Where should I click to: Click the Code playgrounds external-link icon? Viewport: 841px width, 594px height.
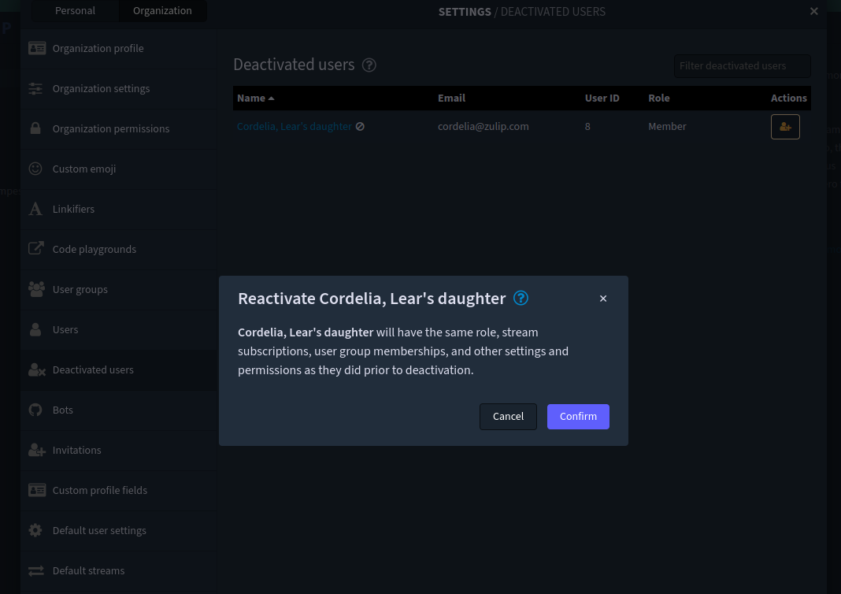pyautogui.click(x=35, y=249)
